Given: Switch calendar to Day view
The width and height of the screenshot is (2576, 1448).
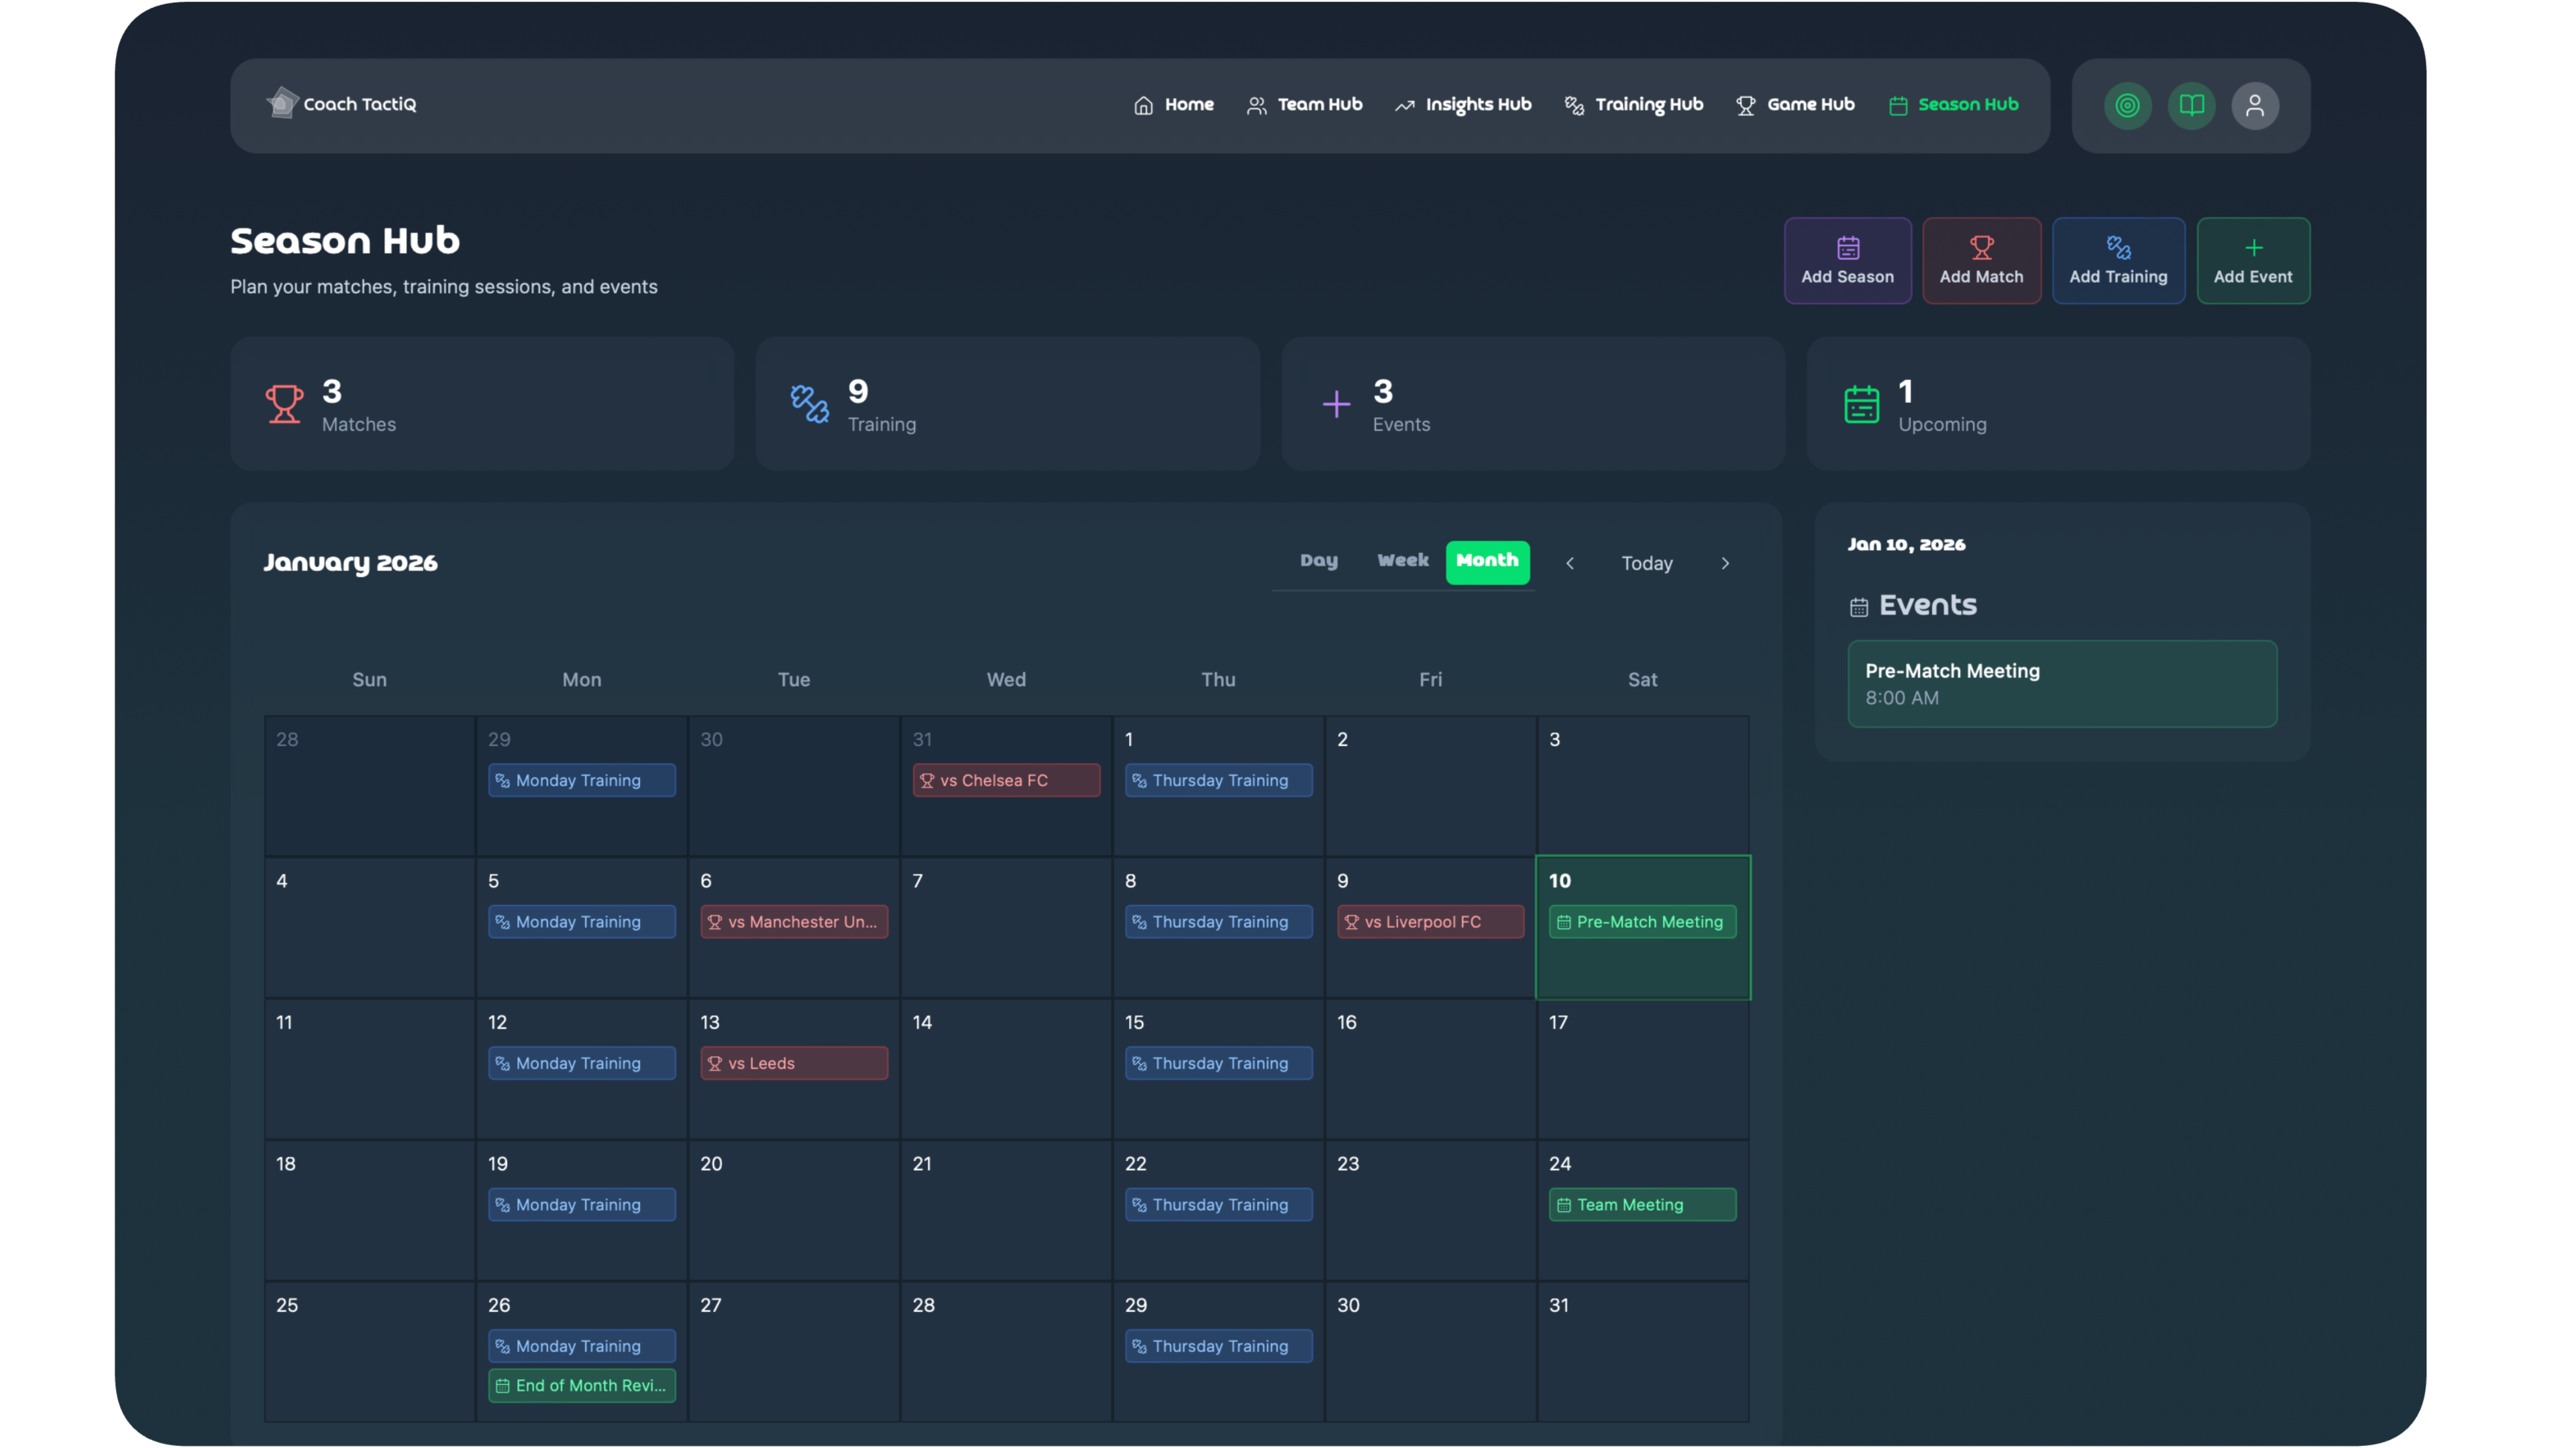Looking at the screenshot, I should [1318, 560].
